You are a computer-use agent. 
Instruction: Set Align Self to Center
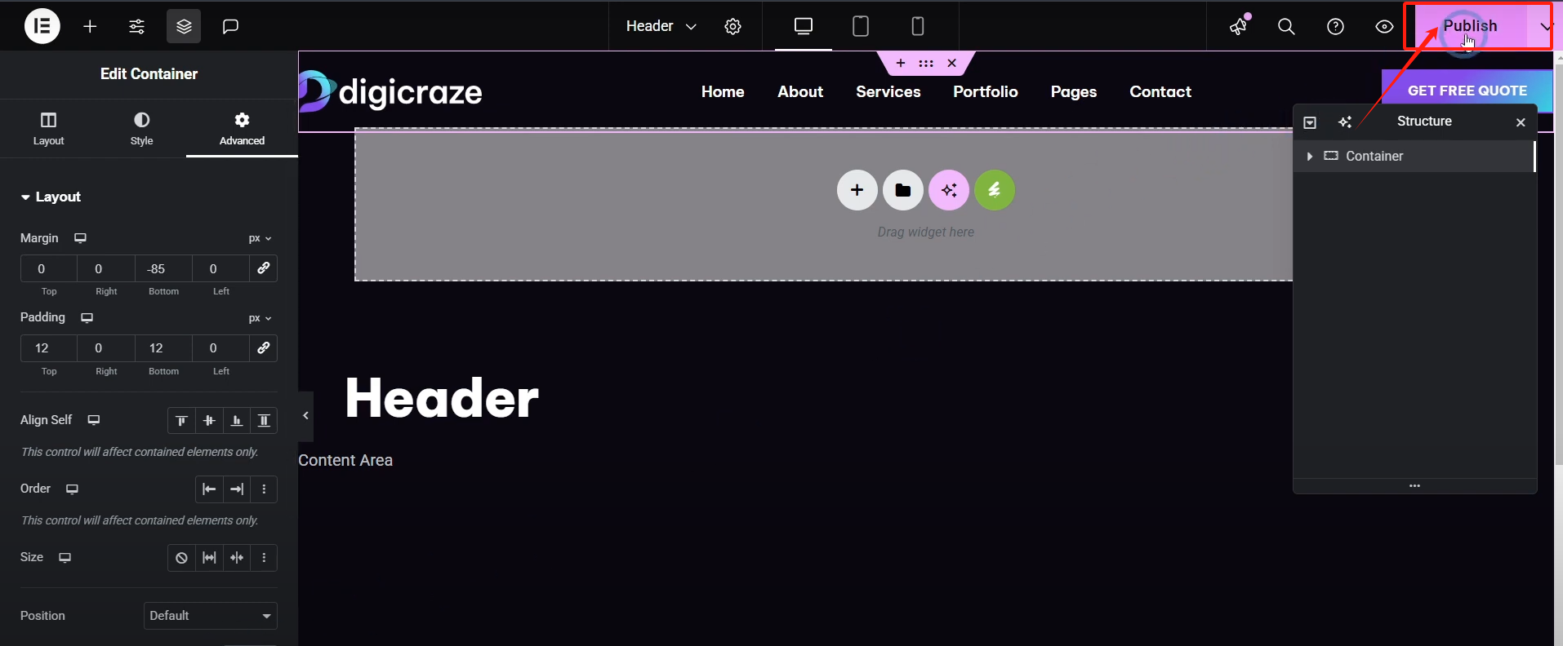click(x=209, y=420)
